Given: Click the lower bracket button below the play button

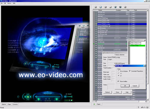Looking at the screenshot, I should 28,99.
